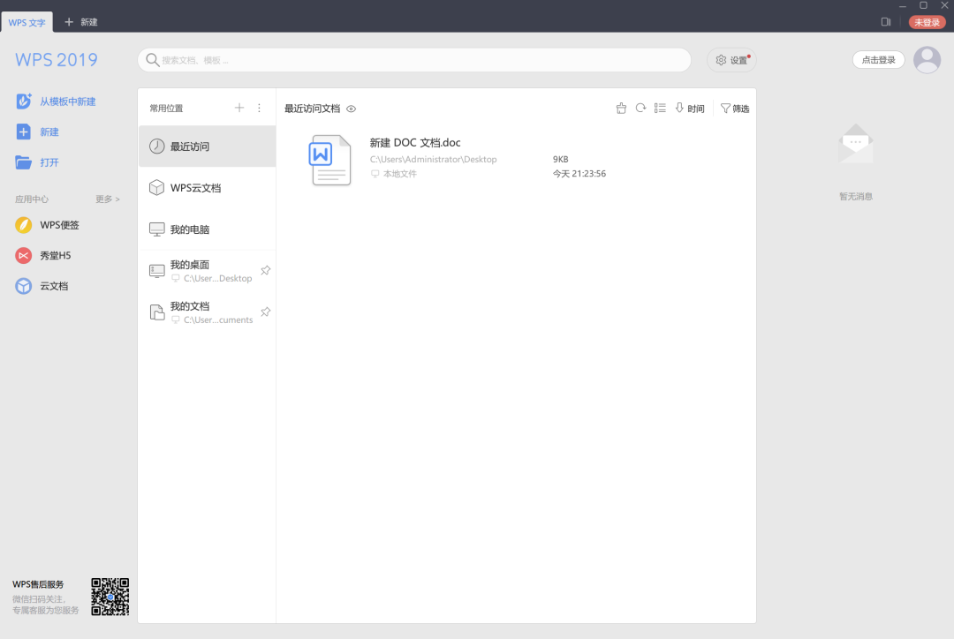The image size is (954, 639).
Task: Minimize the WPS window
Action: (x=903, y=5)
